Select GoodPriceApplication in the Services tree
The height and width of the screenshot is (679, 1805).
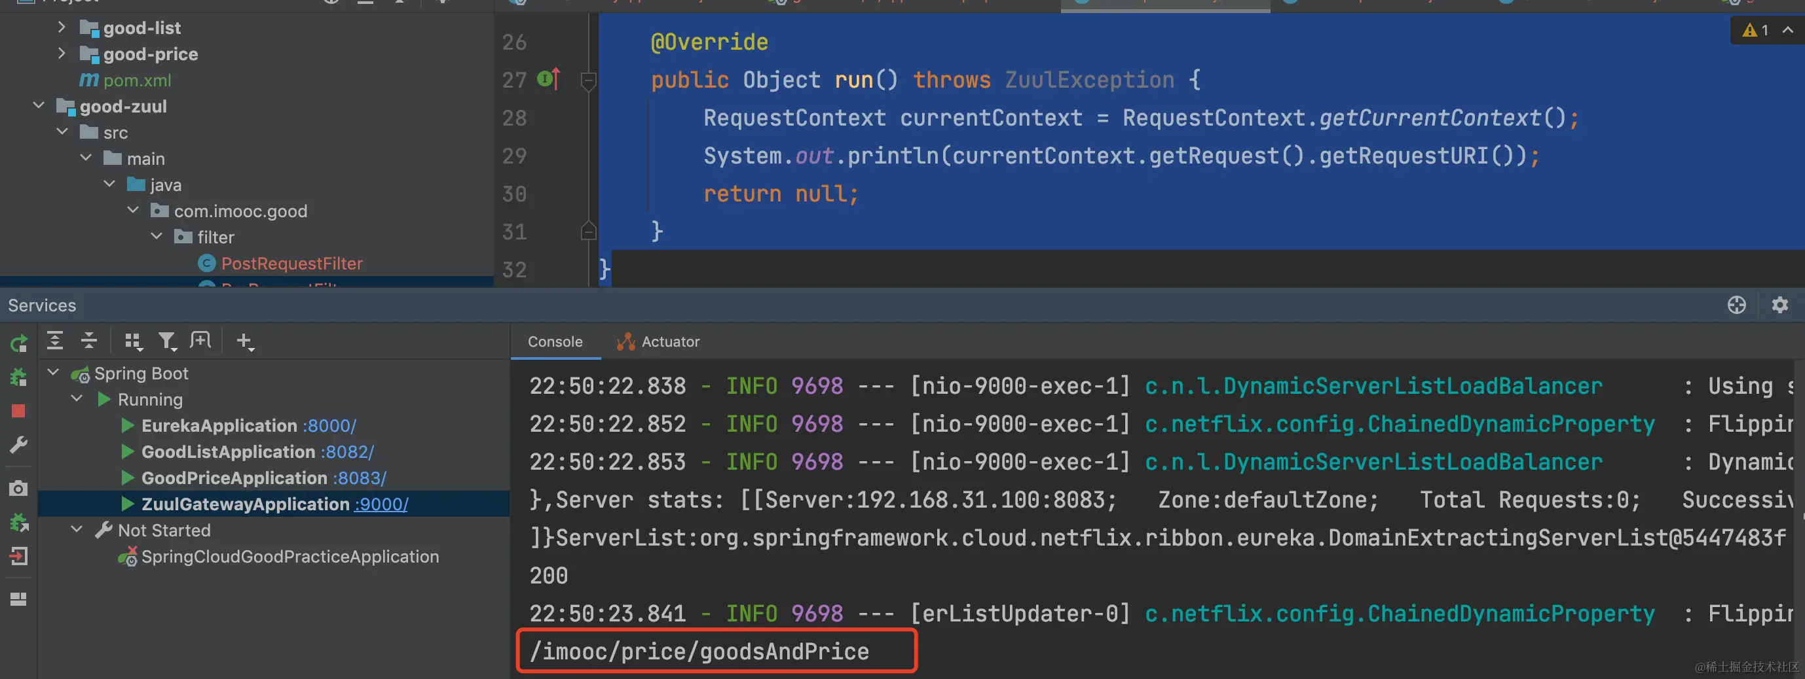click(234, 478)
